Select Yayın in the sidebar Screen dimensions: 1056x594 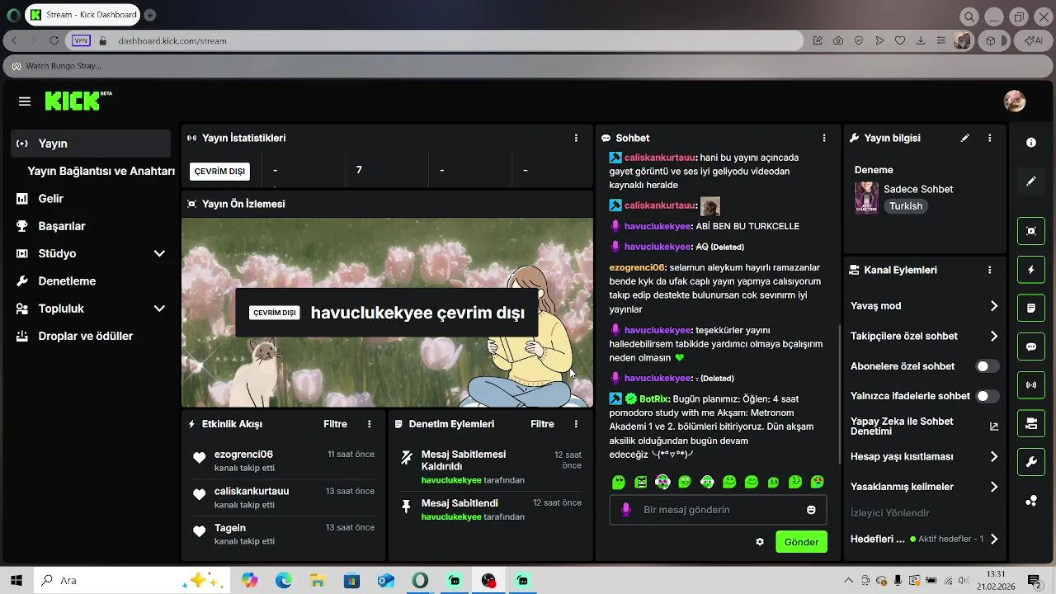coord(92,144)
